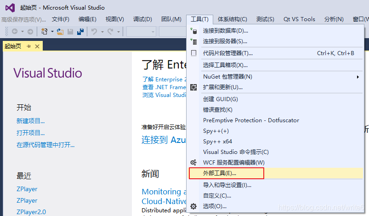Click the new project toolbar icon

[45, 31]
